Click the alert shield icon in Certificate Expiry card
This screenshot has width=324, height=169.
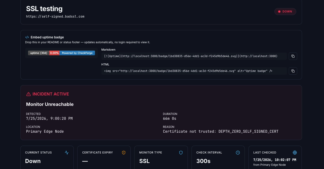click(124, 153)
